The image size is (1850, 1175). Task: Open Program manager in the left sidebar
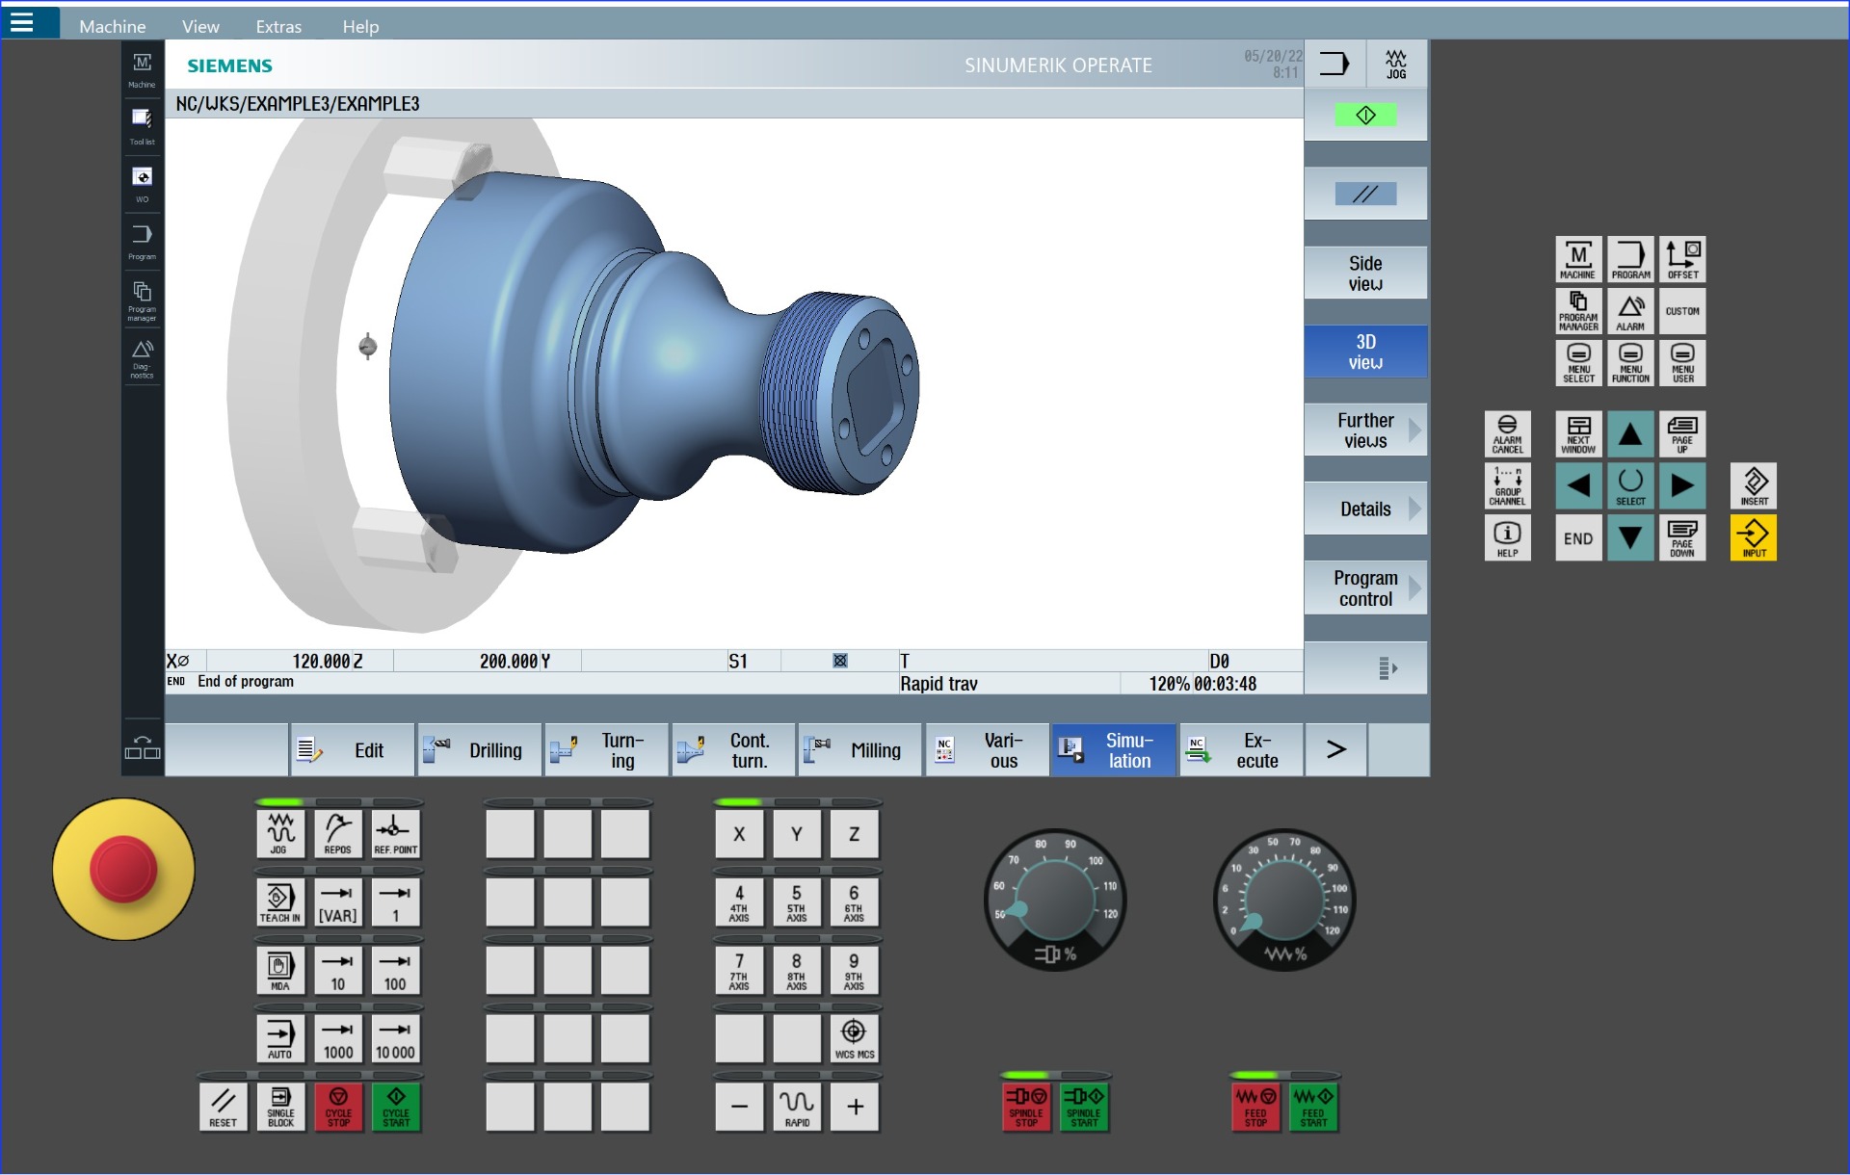click(142, 300)
